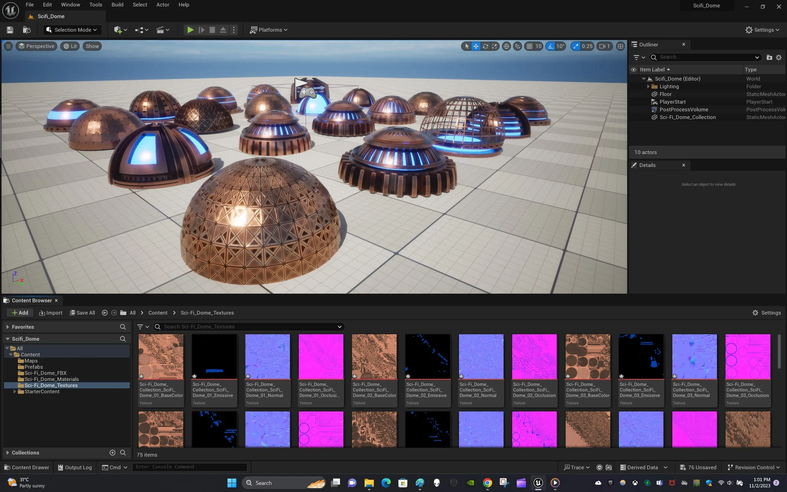Select the Dome_03_Emissive texture thumbnail

tap(641, 356)
